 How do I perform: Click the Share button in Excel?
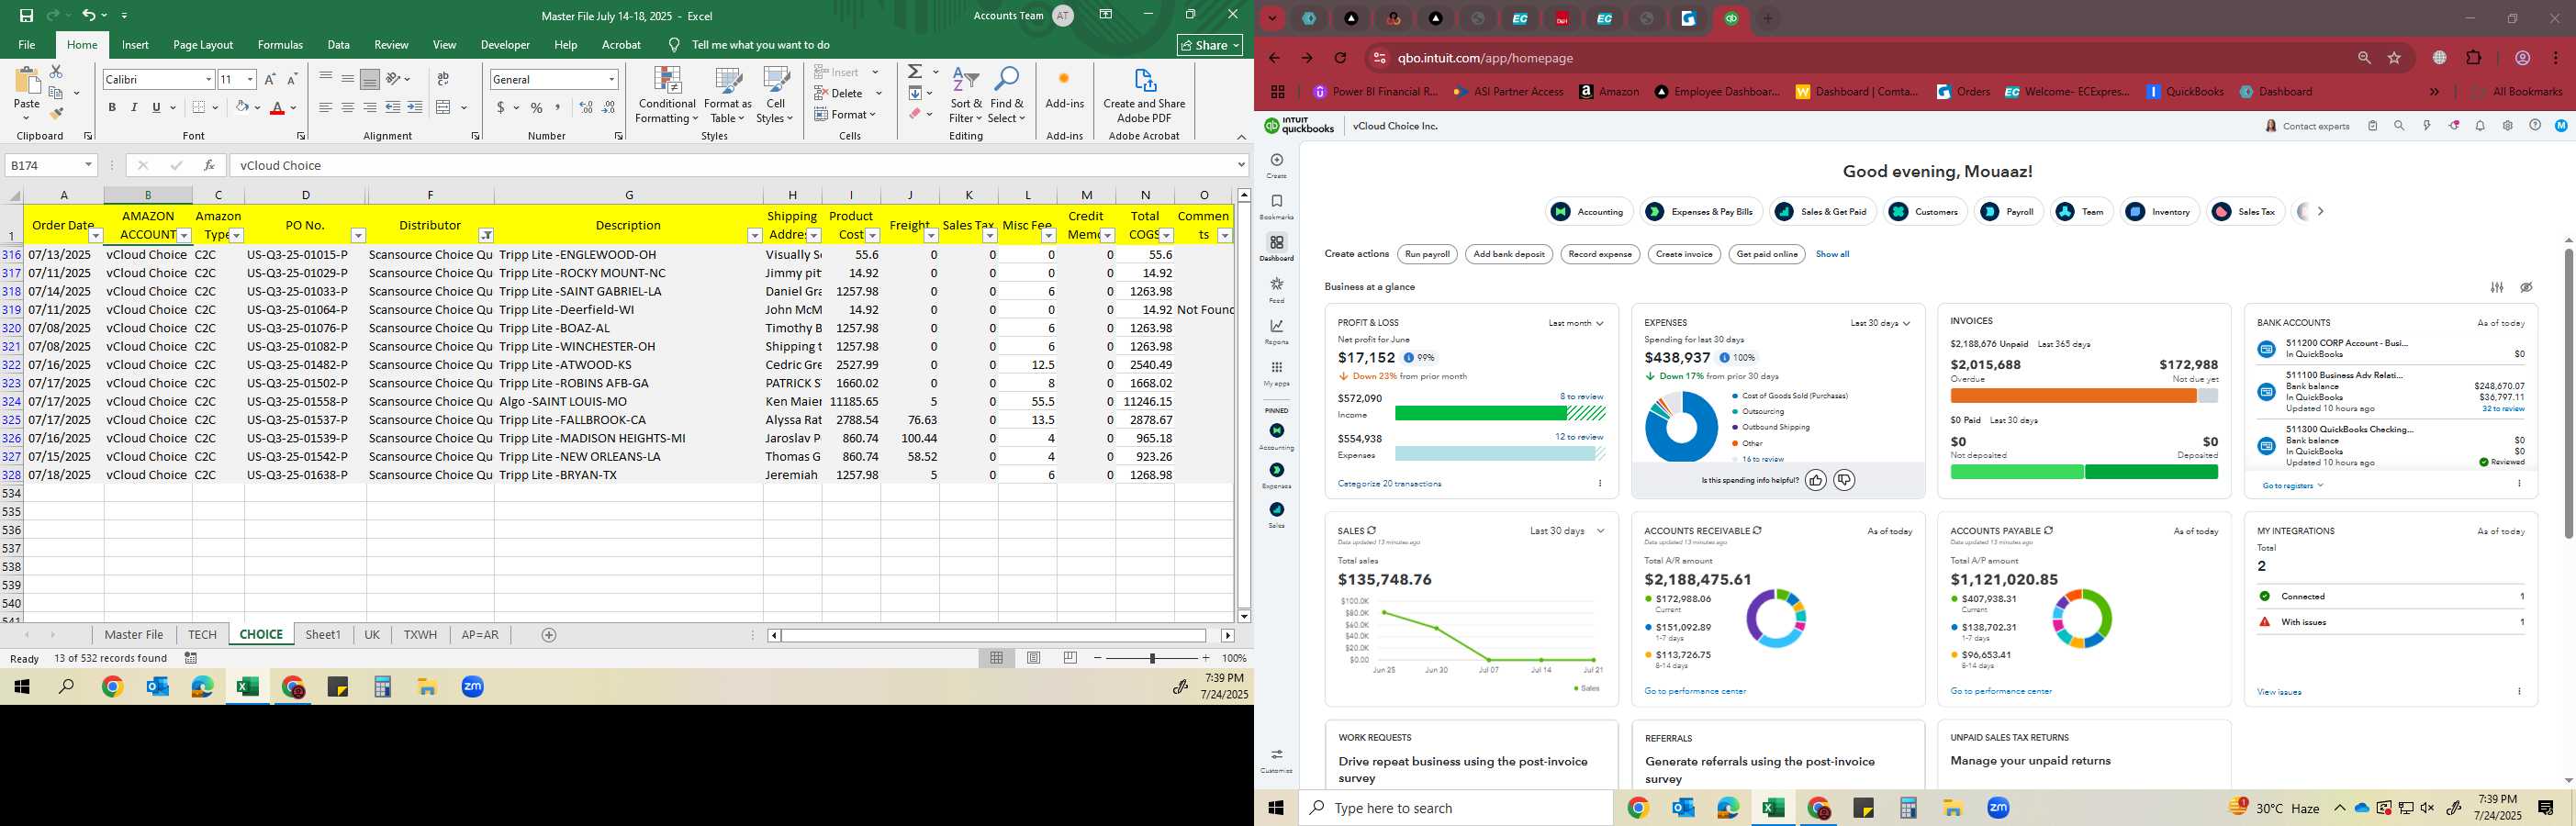click(x=1210, y=45)
